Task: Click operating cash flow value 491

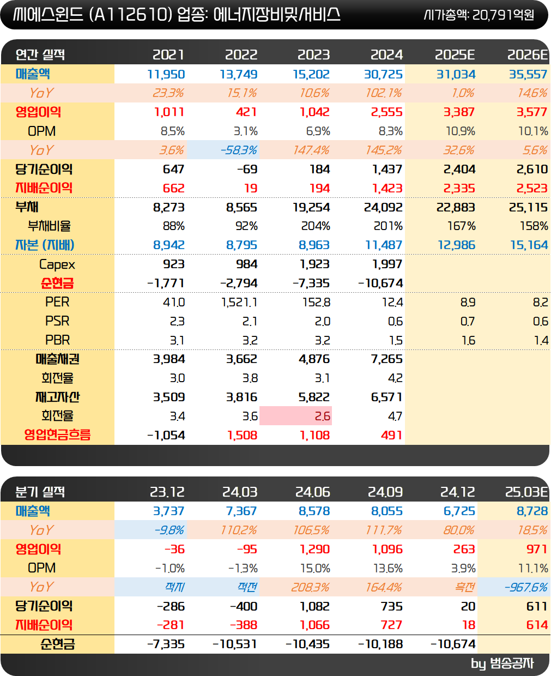Action: (x=391, y=435)
